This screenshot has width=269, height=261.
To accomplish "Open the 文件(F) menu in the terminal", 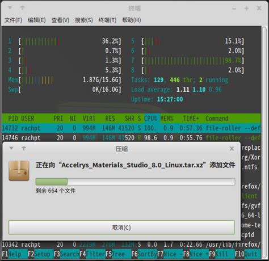I will [13, 20].
